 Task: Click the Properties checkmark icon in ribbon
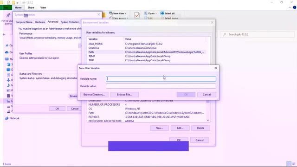[137, 15]
